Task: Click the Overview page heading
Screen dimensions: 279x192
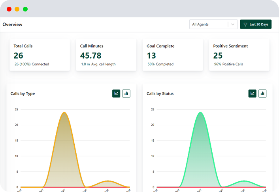Action: pos(13,25)
